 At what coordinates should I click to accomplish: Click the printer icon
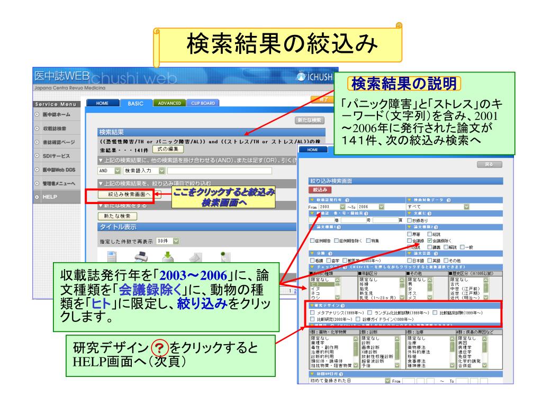pos(141,256)
